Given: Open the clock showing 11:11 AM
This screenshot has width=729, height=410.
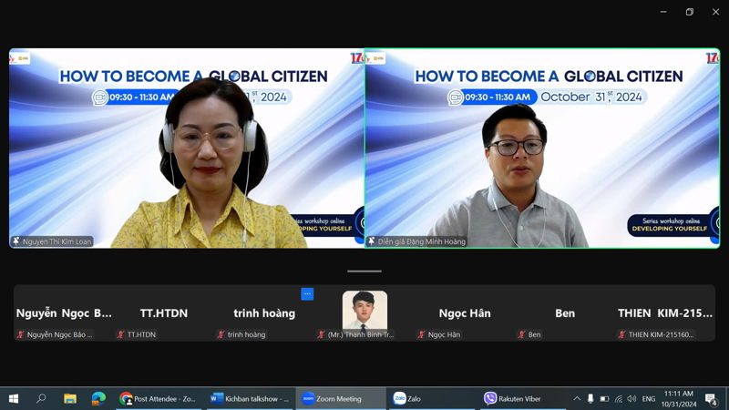Looking at the screenshot, I should 679,398.
